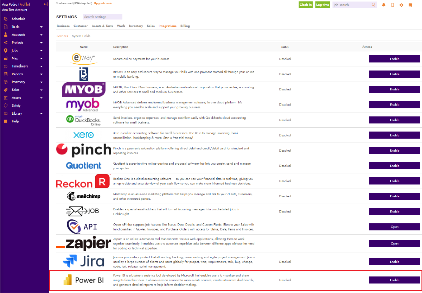Click the Accounts person icon
The image size is (422, 293).
[5, 35]
